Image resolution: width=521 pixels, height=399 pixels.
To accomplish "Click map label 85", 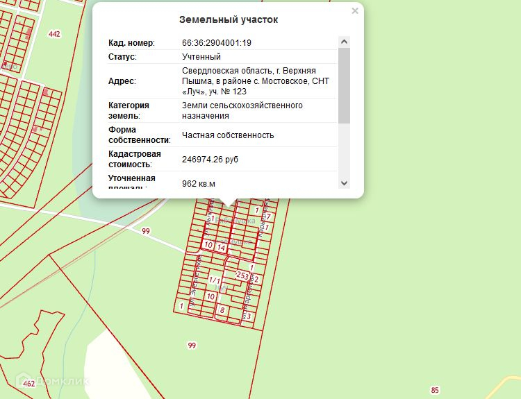I will (x=435, y=390).
